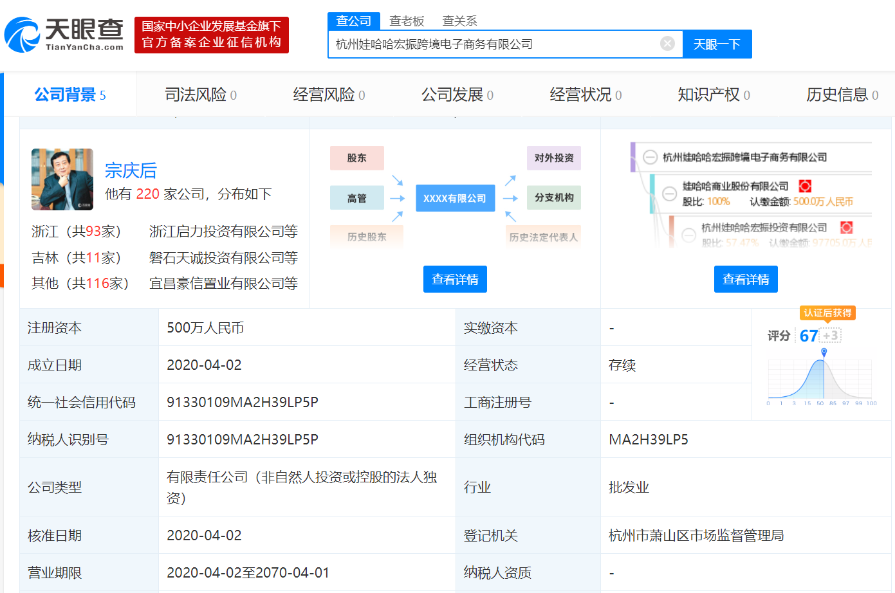Select the 成立日期 value 2020-04-02

point(204,365)
